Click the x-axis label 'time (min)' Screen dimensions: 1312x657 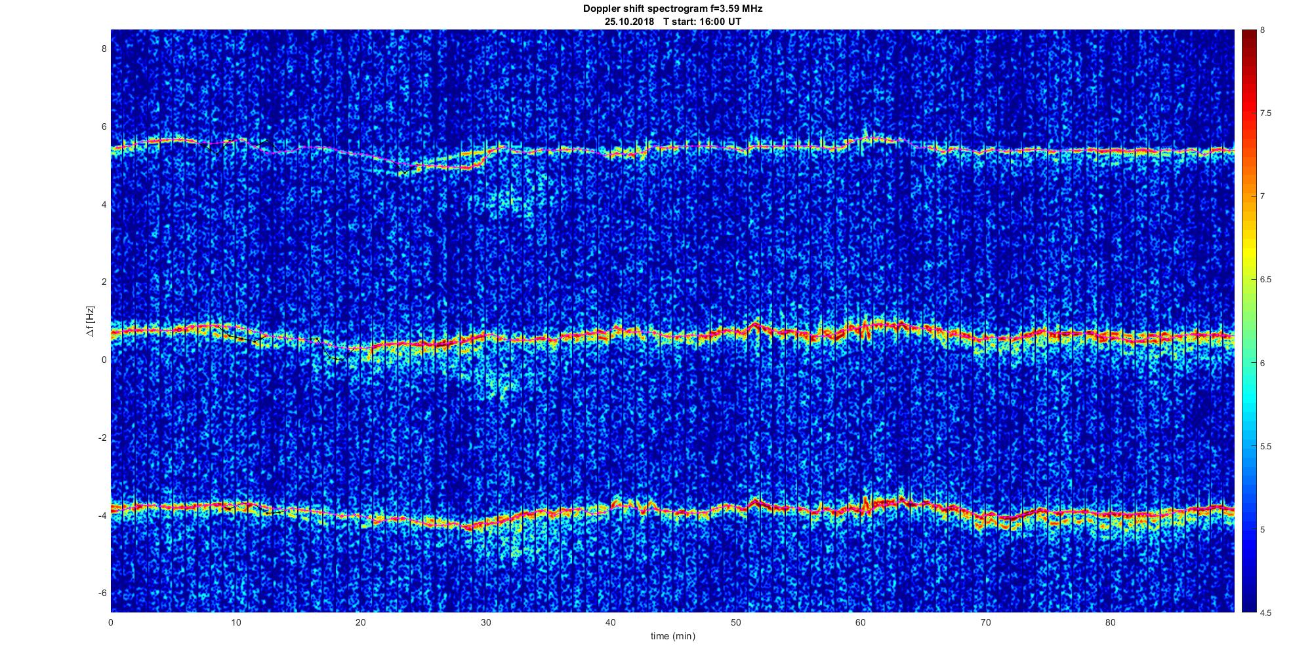click(x=672, y=636)
